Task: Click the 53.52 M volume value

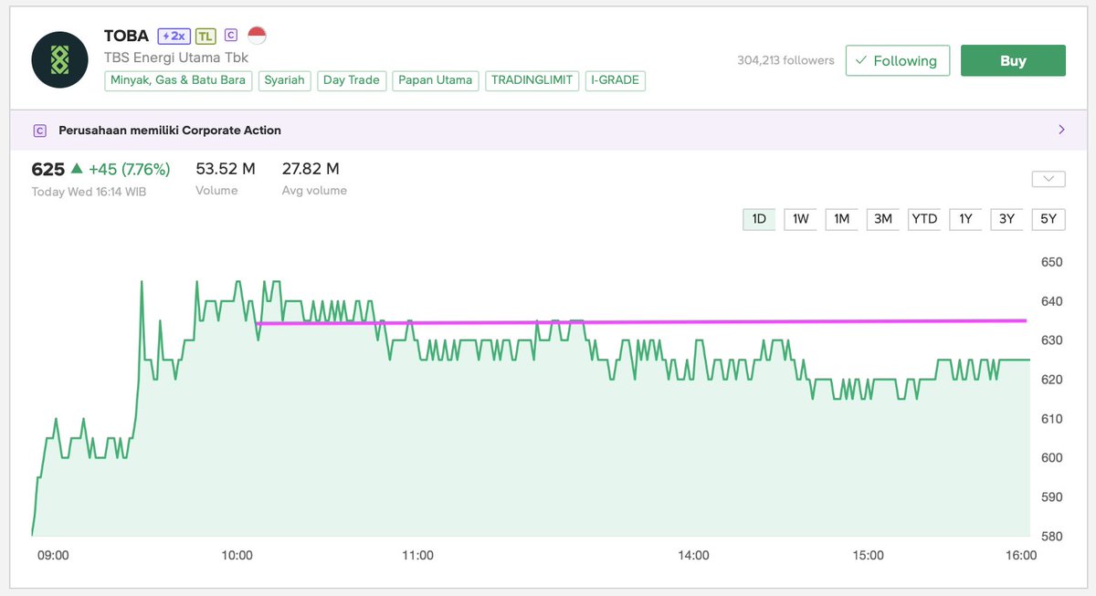Action: [226, 169]
